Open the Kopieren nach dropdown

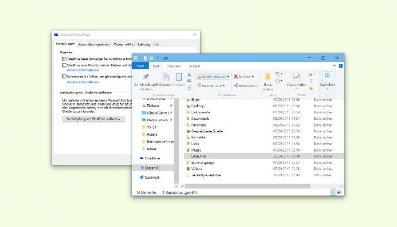211,86
